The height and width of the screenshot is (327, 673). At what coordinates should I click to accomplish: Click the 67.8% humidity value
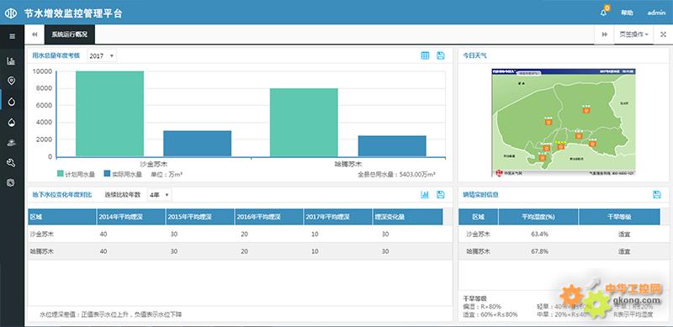click(x=539, y=251)
